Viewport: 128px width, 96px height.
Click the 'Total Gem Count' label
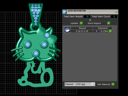[x=101, y=17]
